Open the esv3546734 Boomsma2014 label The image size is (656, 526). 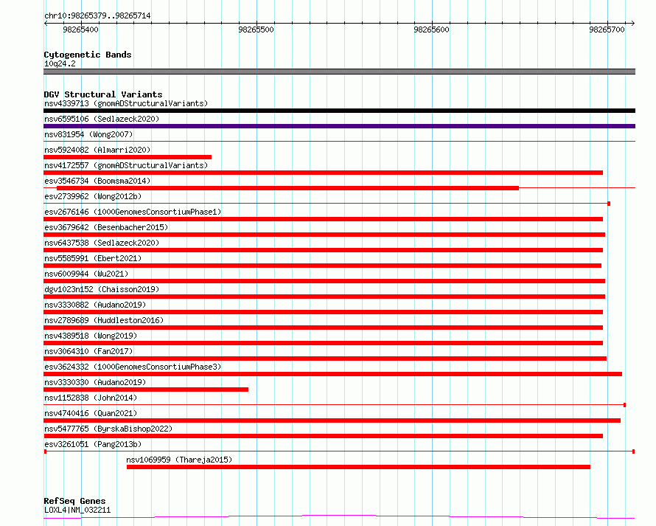click(x=97, y=181)
